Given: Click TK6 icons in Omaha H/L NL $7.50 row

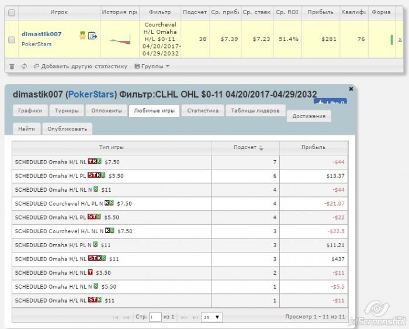Looking at the screenshot, I should pos(95,161).
